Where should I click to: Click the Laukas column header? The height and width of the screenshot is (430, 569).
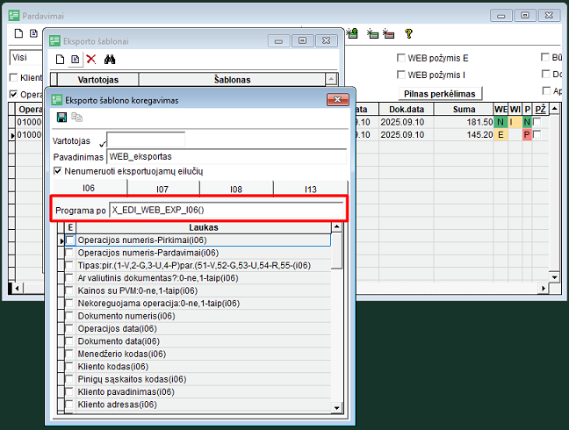pos(203,227)
